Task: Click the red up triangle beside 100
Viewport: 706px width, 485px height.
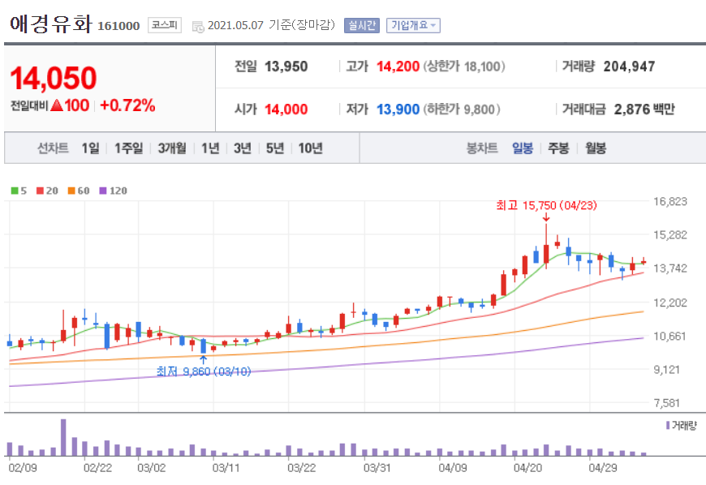Action: [x=57, y=105]
